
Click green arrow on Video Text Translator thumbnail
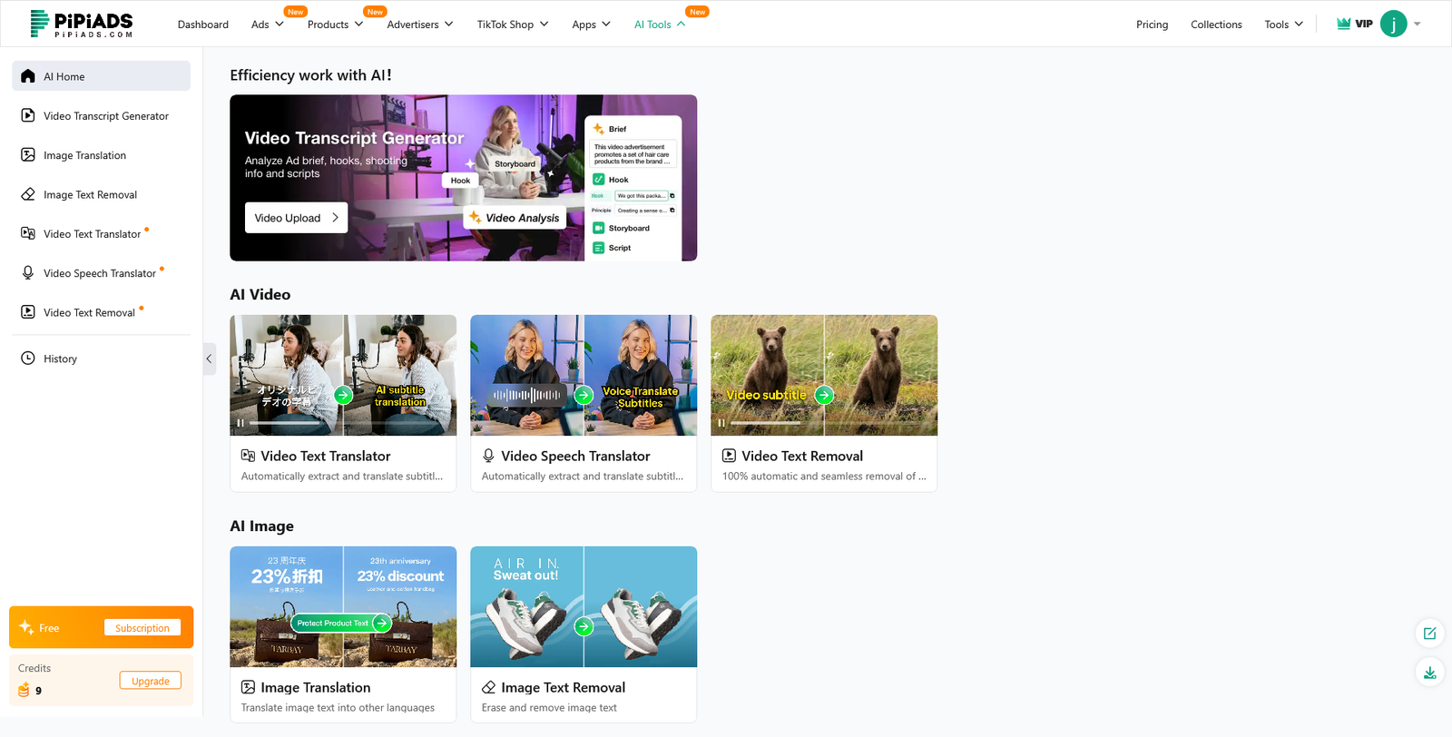point(343,395)
